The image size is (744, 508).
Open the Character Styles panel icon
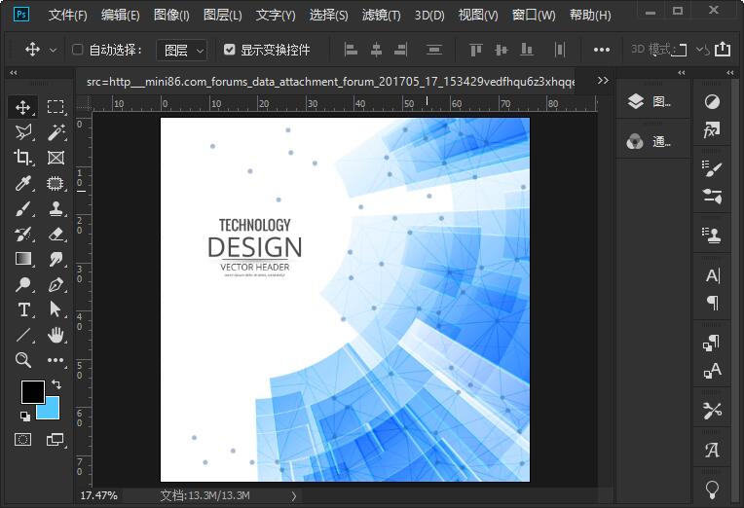pyautogui.click(x=712, y=371)
